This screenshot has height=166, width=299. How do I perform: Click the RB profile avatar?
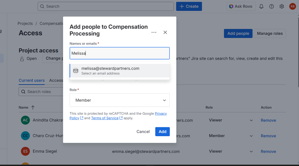(292, 6)
